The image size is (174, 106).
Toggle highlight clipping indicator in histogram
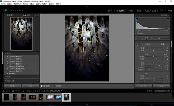(x=168, y=19)
